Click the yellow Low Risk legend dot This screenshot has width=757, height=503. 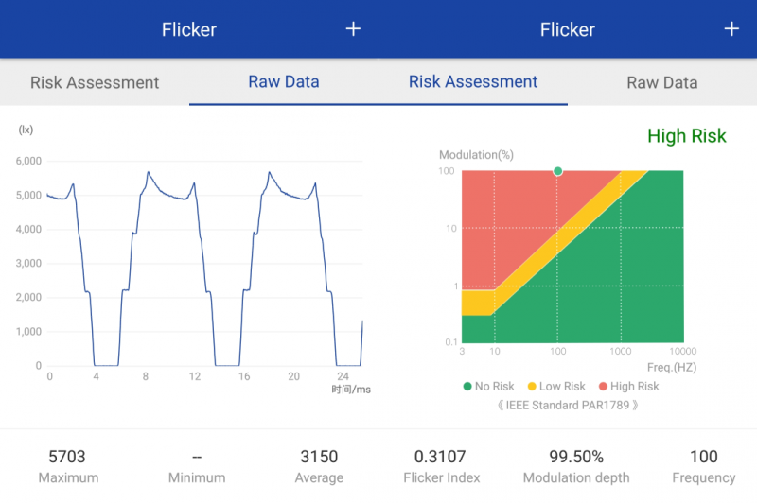(x=532, y=387)
